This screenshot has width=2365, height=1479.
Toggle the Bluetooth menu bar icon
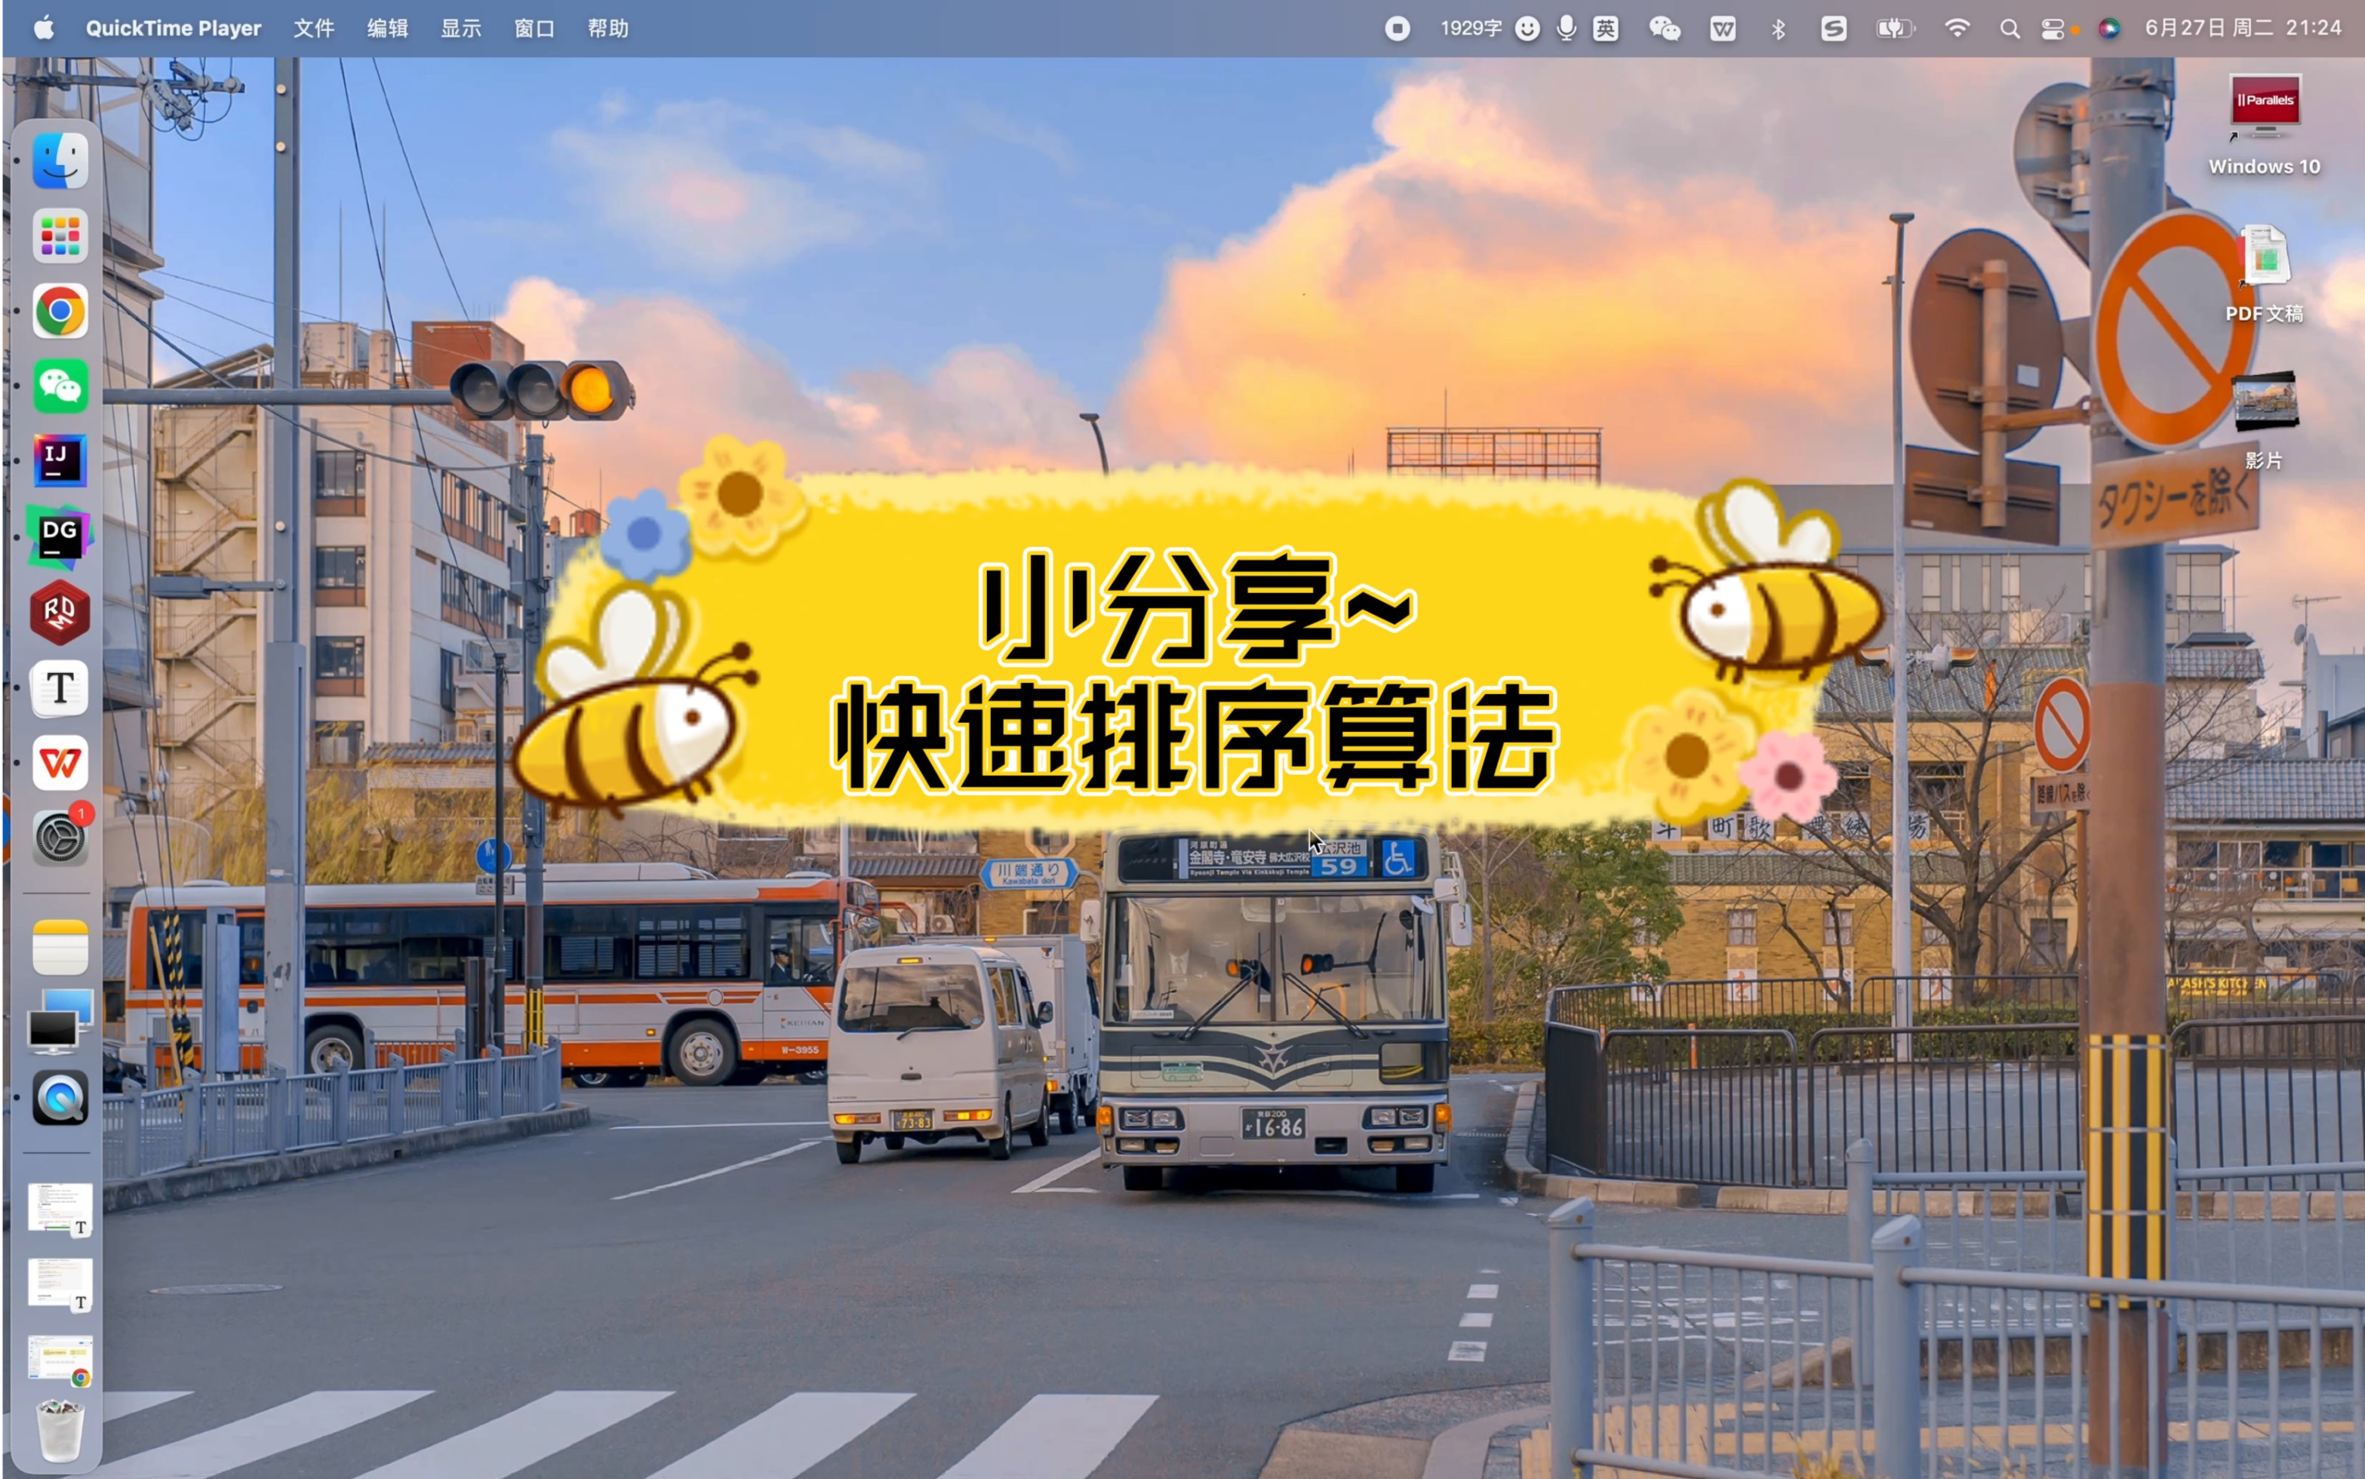coord(1778,29)
